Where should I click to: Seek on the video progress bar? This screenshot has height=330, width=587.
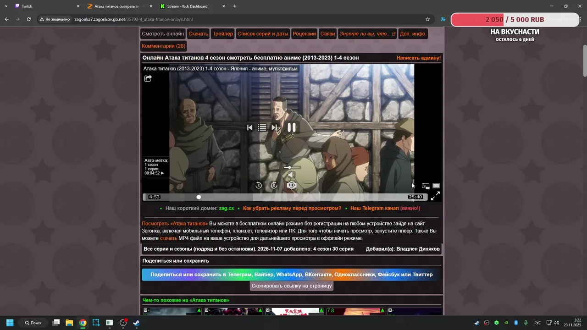coord(285,197)
